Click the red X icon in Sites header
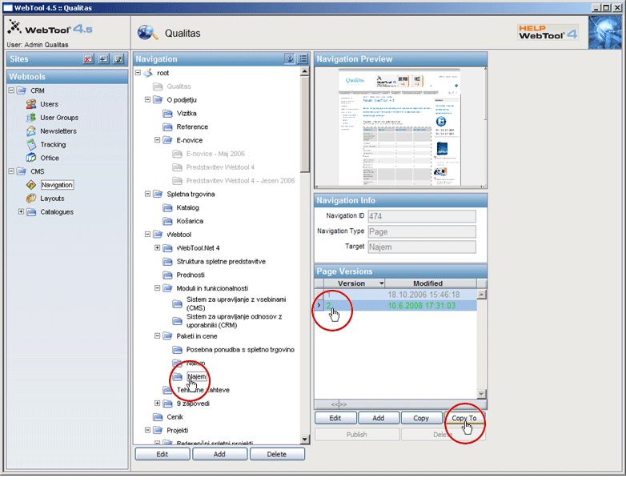The height and width of the screenshot is (482, 626). click(x=88, y=59)
